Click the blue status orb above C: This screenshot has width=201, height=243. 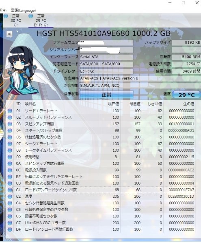point(6,16)
